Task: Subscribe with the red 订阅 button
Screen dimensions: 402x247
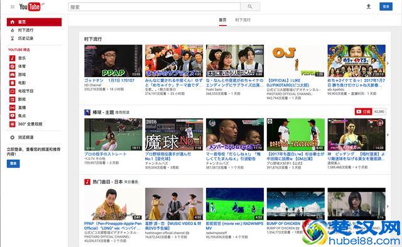Action: pos(363,112)
